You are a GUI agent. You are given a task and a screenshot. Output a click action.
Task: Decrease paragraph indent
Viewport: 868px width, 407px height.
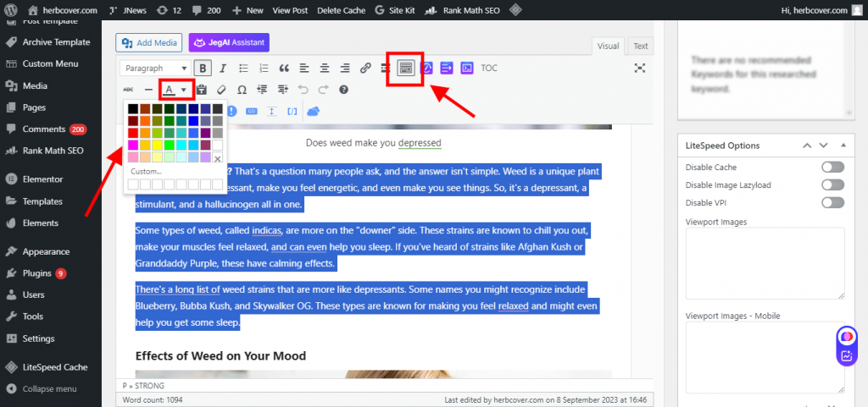point(263,90)
